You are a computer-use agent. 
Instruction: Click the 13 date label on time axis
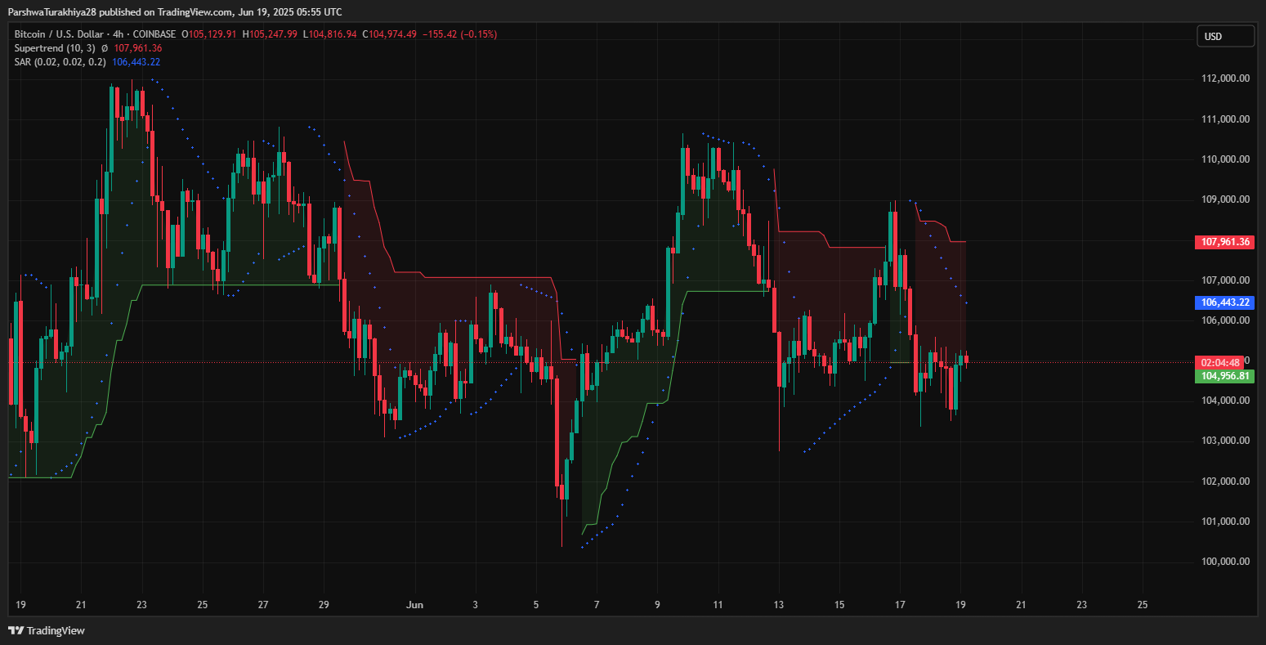[779, 605]
